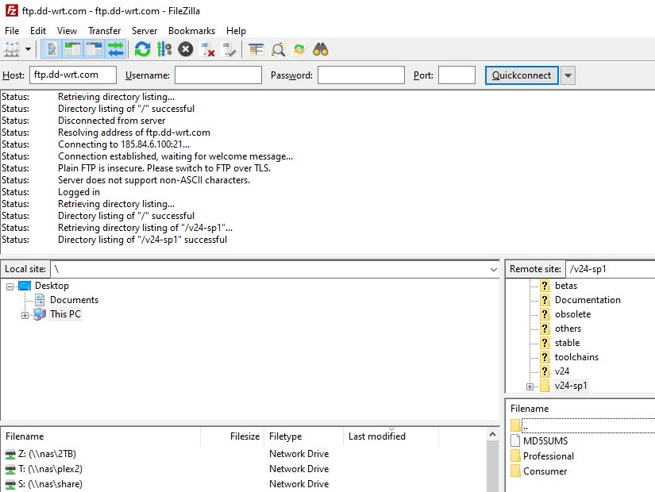Reconnect to last used server

point(229,50)
